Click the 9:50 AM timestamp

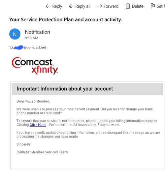coord(31,38)
